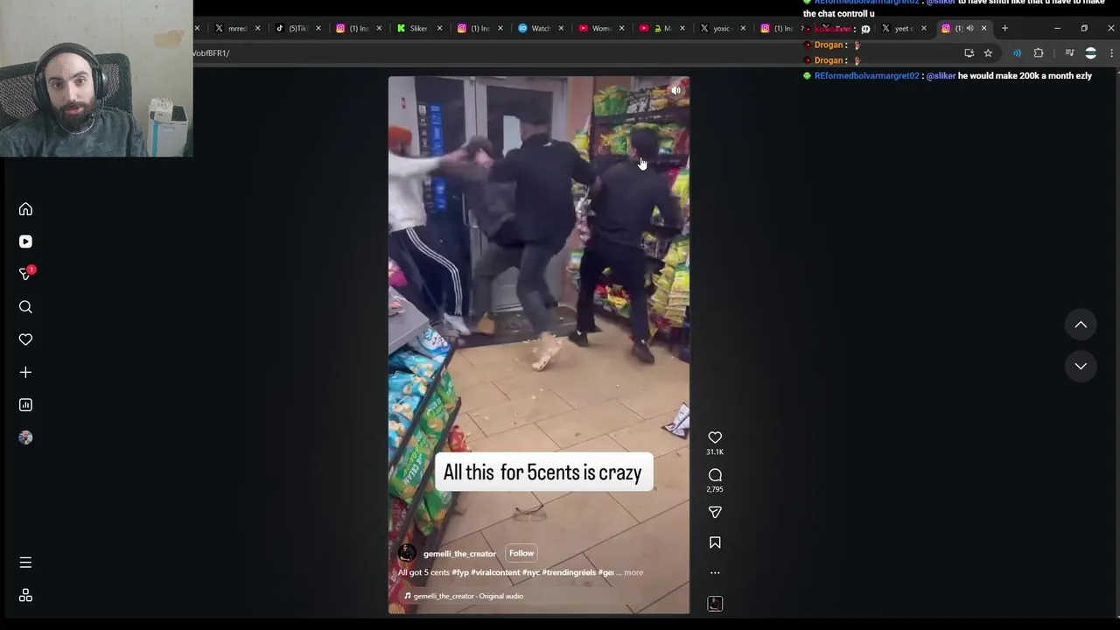Close the mrred tab
Viewport: 1120px width, 630px height.
click(257, 28)
